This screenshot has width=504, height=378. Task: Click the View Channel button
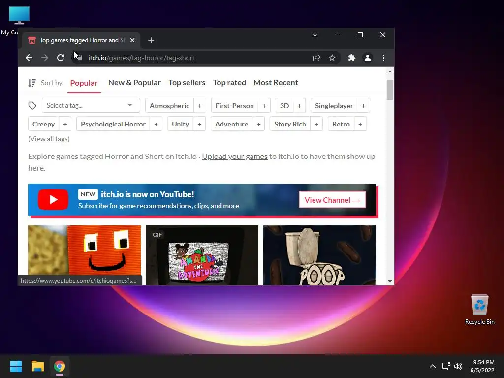coord(332,200)
